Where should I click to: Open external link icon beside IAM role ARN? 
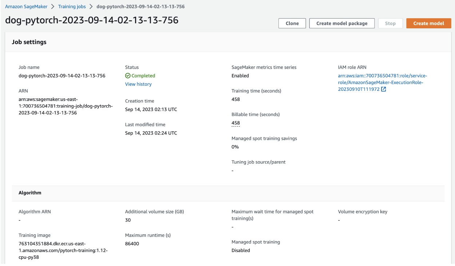(x=383, y=89)
